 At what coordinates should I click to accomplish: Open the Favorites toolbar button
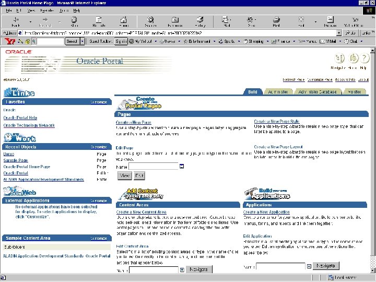tap(175, 21)
